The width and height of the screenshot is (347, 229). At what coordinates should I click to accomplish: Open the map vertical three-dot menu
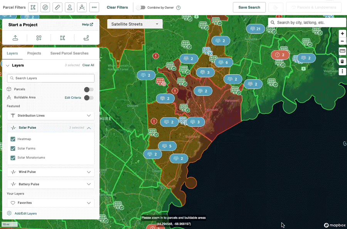pos(342,71)
